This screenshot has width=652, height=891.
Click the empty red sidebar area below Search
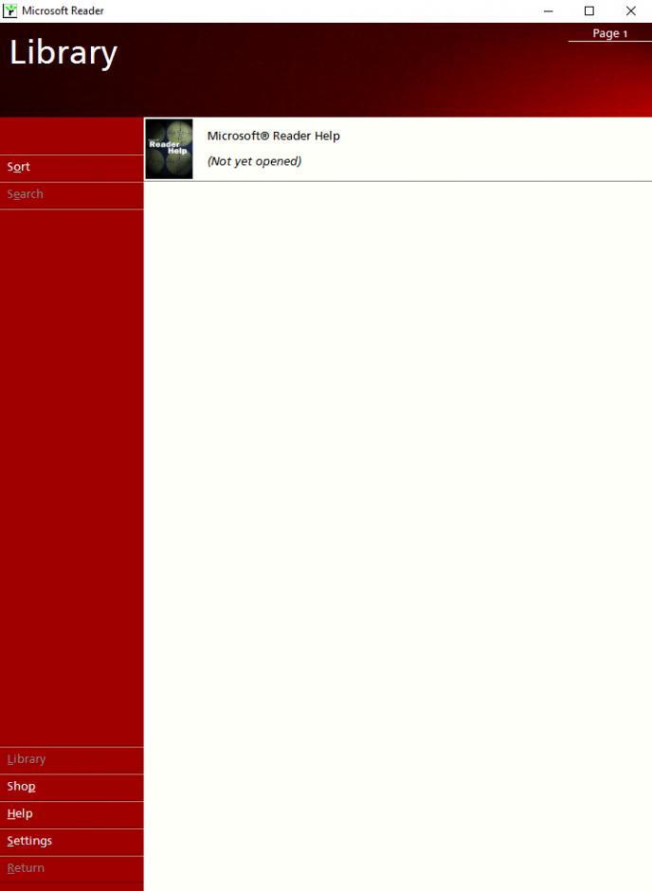pos(71,474)
